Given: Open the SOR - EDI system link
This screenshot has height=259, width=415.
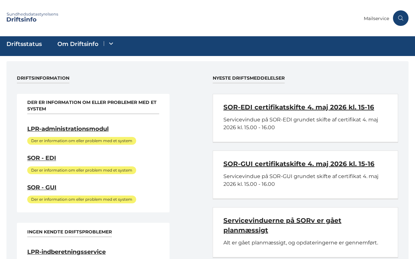Looking at the screenshot, I should (x=41, y=158).
